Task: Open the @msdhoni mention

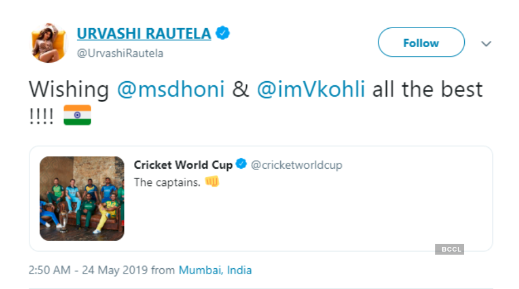Action: 171,90
